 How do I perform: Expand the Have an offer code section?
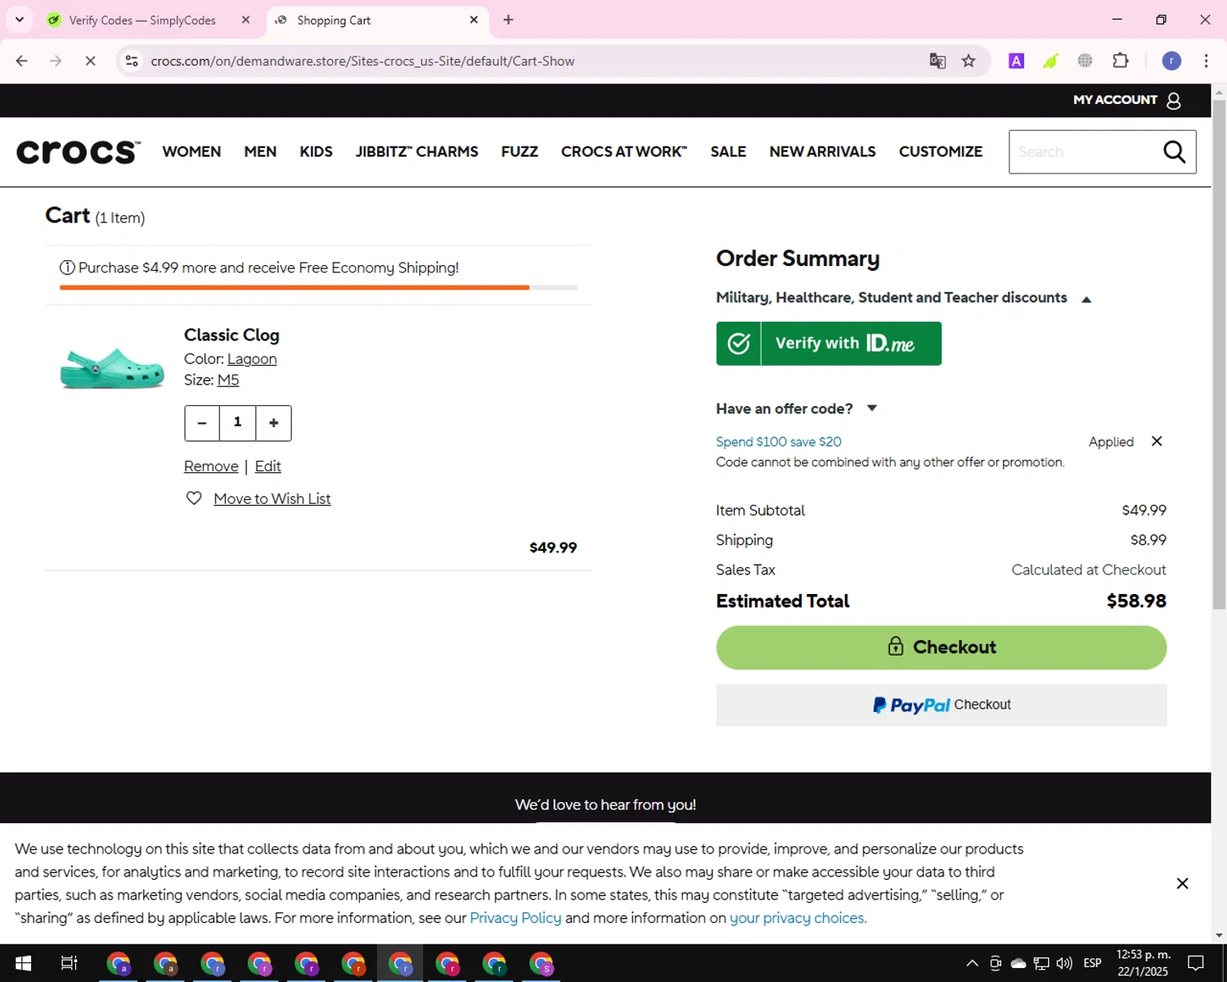[x=872, y=408]
